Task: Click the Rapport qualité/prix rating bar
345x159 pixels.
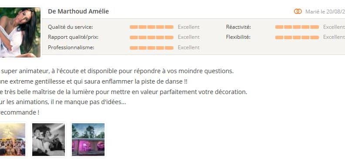Action: (152, 37)
